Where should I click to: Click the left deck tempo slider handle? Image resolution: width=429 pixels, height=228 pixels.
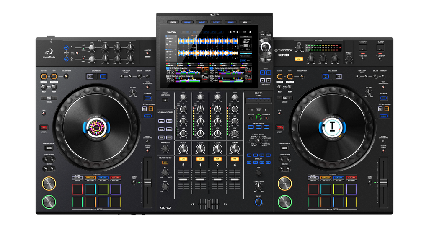click(148, 182)
